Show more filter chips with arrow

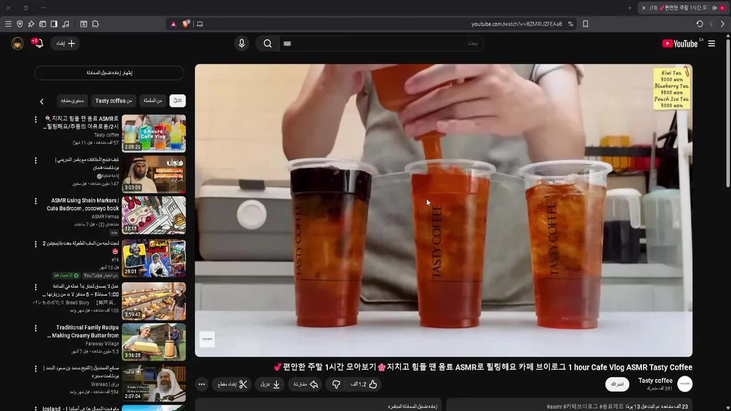coord(42,101)
